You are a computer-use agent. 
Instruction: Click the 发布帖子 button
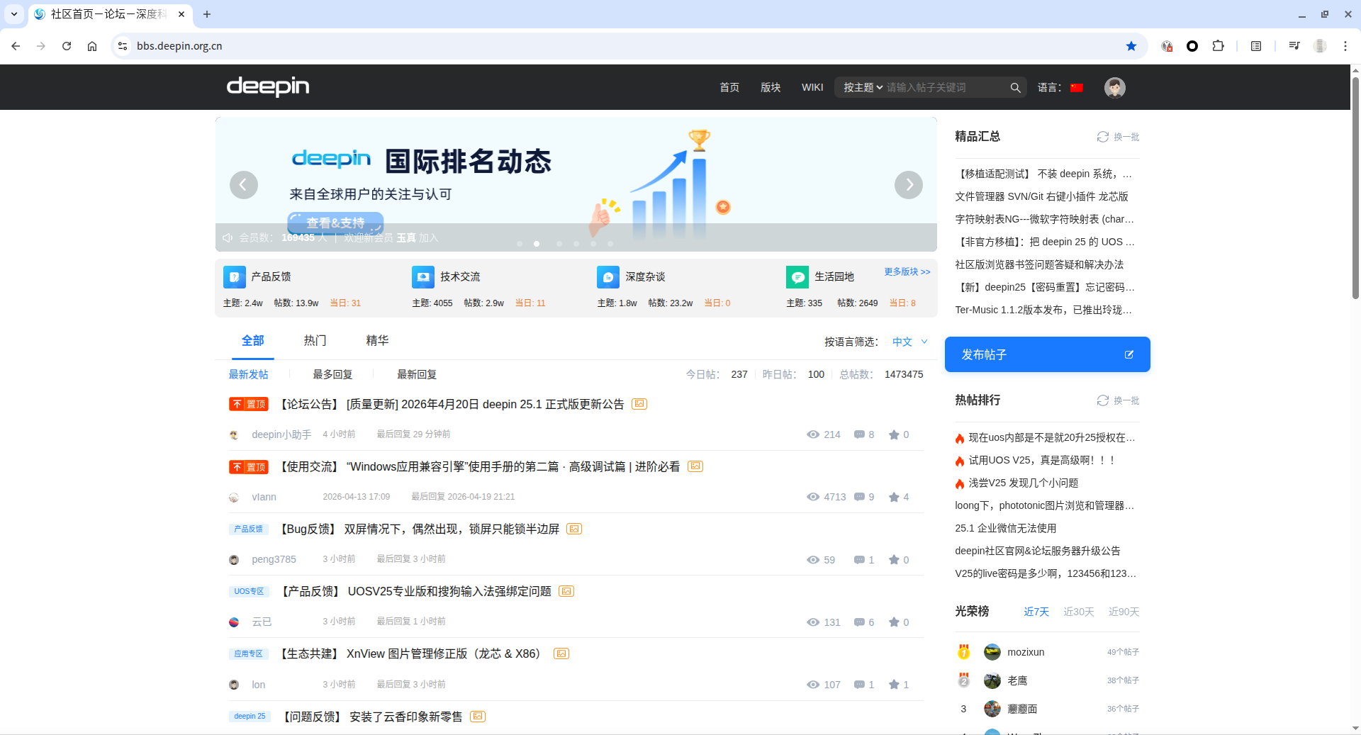tap(1048, 354)
